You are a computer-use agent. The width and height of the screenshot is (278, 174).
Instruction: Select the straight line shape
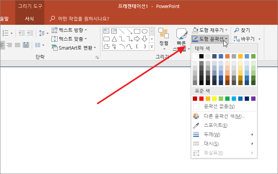(121, 31)
